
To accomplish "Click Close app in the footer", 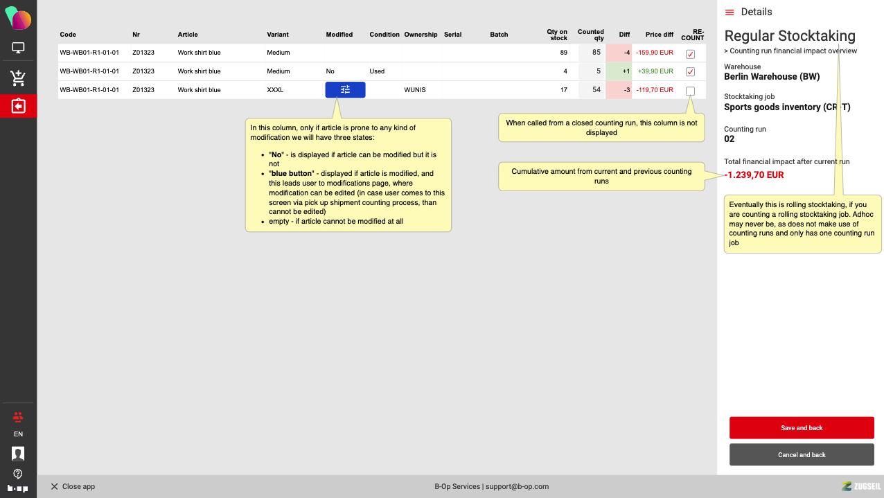I will click(73, 486).
